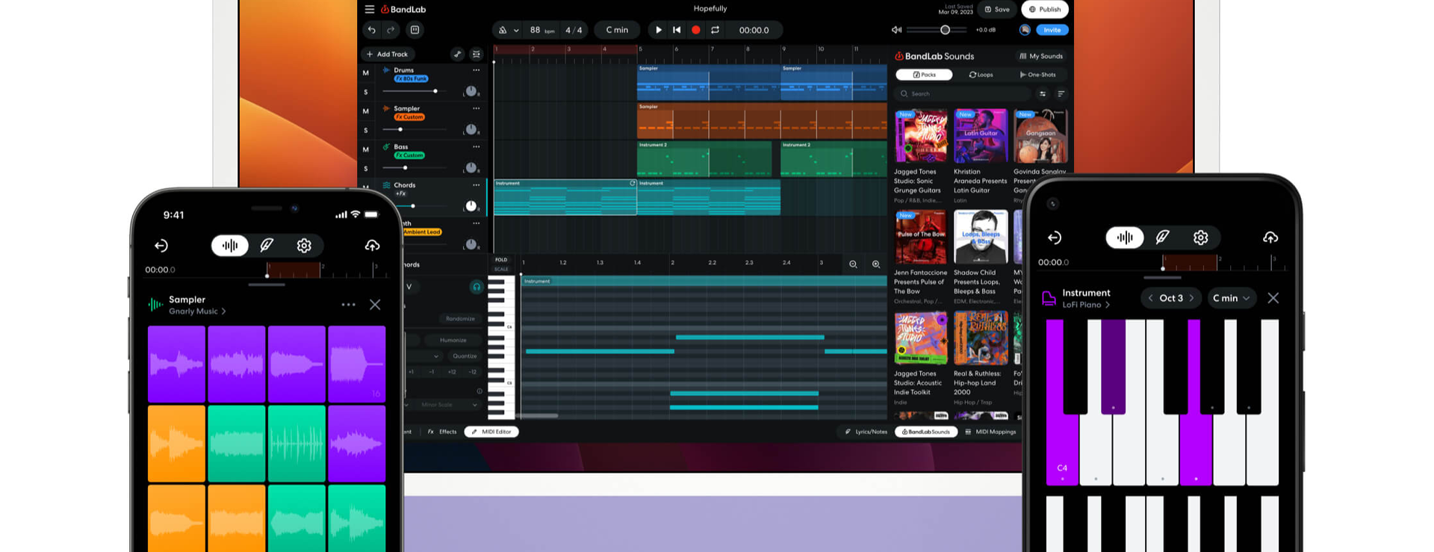Viewport: 1434px width, 552px height.
Task: Click the Publish button
Action: click(x=1045, y=9)
